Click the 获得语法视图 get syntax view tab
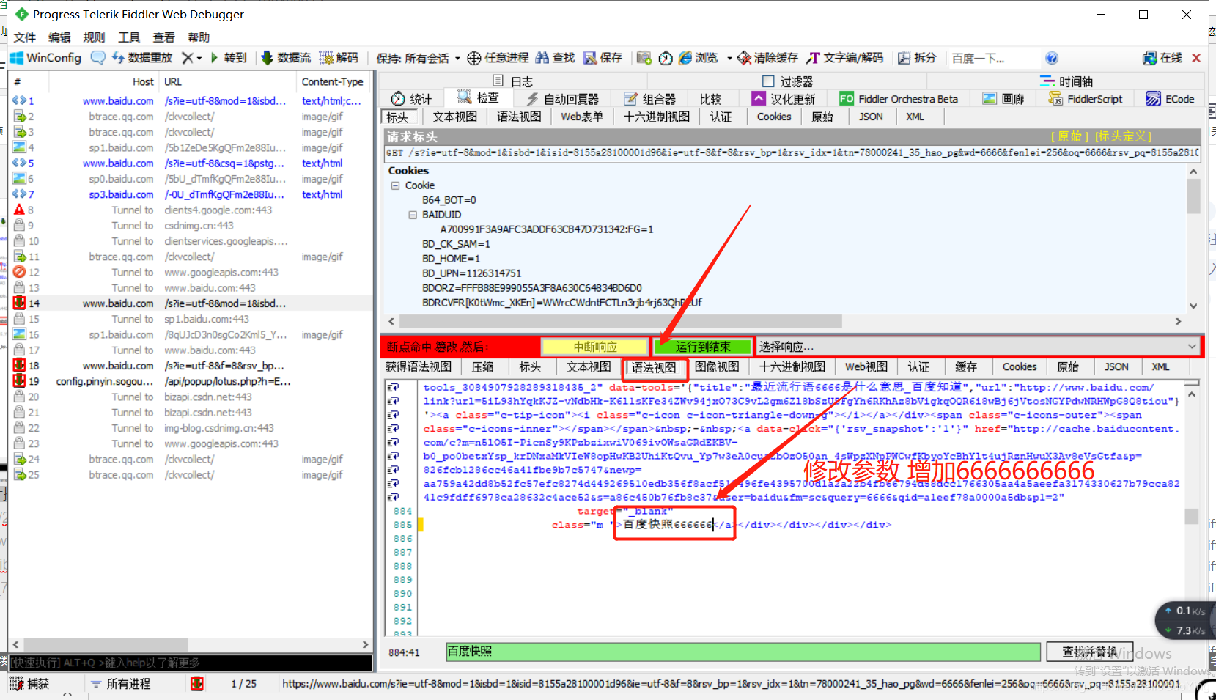This screenshot has height=700, width=1216. 419,367
